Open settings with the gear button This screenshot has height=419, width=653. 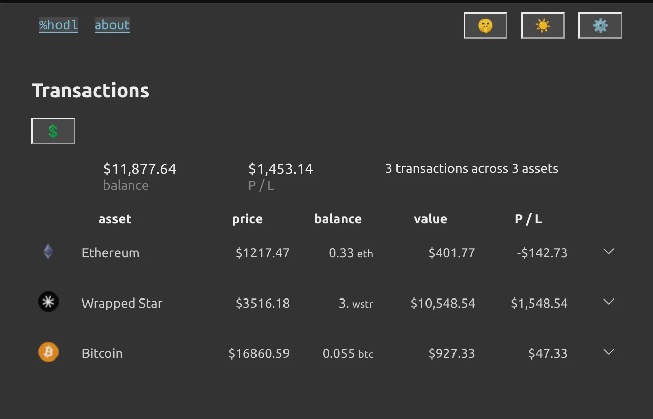[x=600, y=25]
